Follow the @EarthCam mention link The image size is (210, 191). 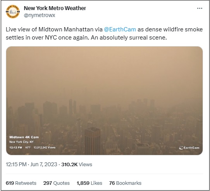120,29
